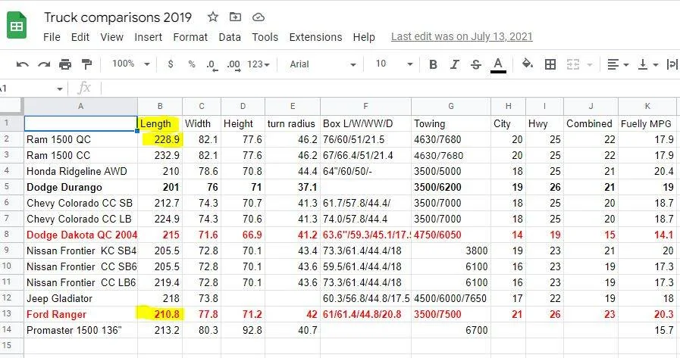Viewport: 680px width, 358px height.
Task: Open the Help menu
Action: point(364,37)
